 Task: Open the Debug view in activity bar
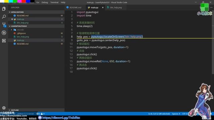point(4,33)
